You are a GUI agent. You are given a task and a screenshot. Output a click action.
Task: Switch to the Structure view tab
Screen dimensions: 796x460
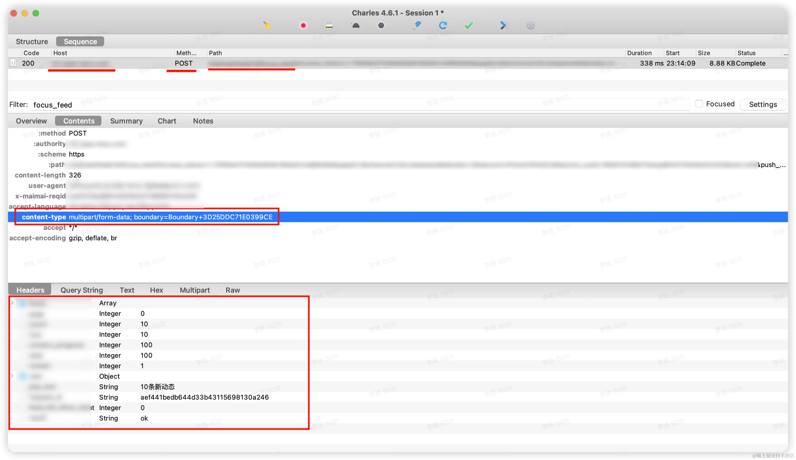tap(32, 42)
